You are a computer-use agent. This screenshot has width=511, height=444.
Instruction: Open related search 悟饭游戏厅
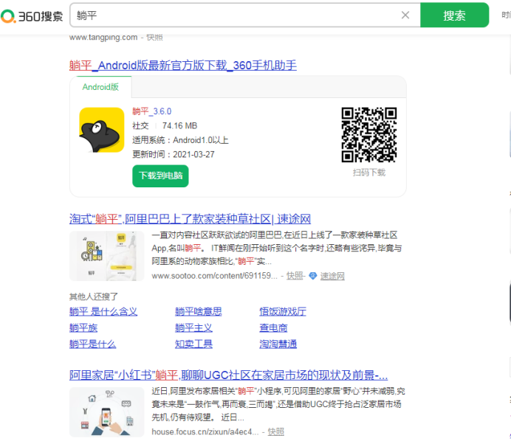coord(283,311)
